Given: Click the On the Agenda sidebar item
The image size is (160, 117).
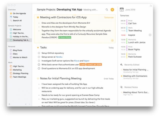Looking at the screenshot, I should click(19, 13).
